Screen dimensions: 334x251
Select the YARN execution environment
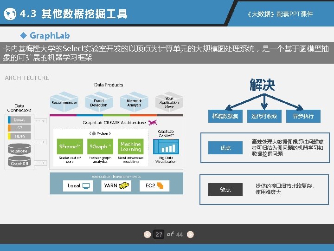click(x=116, y=185)
